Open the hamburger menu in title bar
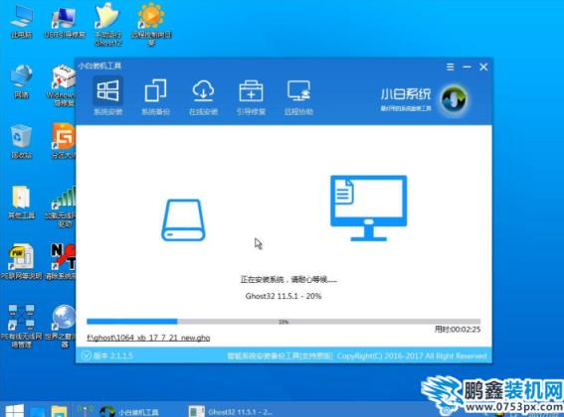Viewport: 564px width, 417px height. (x=450, y=67)
